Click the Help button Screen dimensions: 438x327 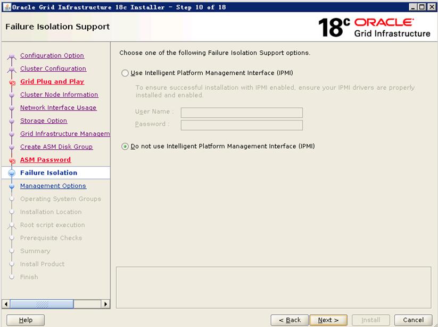pyautogui.click(x=26, y=320)
